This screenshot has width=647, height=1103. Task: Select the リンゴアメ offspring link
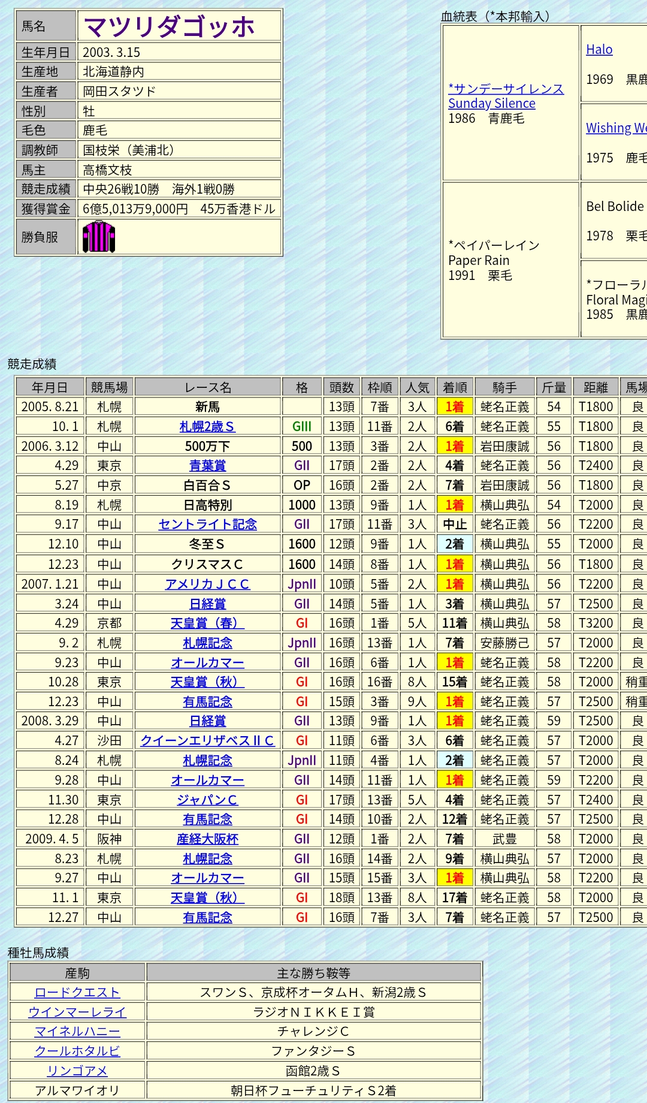pos(77,1071)
